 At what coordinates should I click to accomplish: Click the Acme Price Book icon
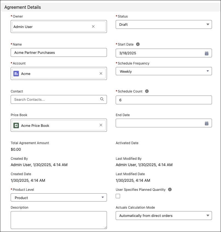pos(16,125)
